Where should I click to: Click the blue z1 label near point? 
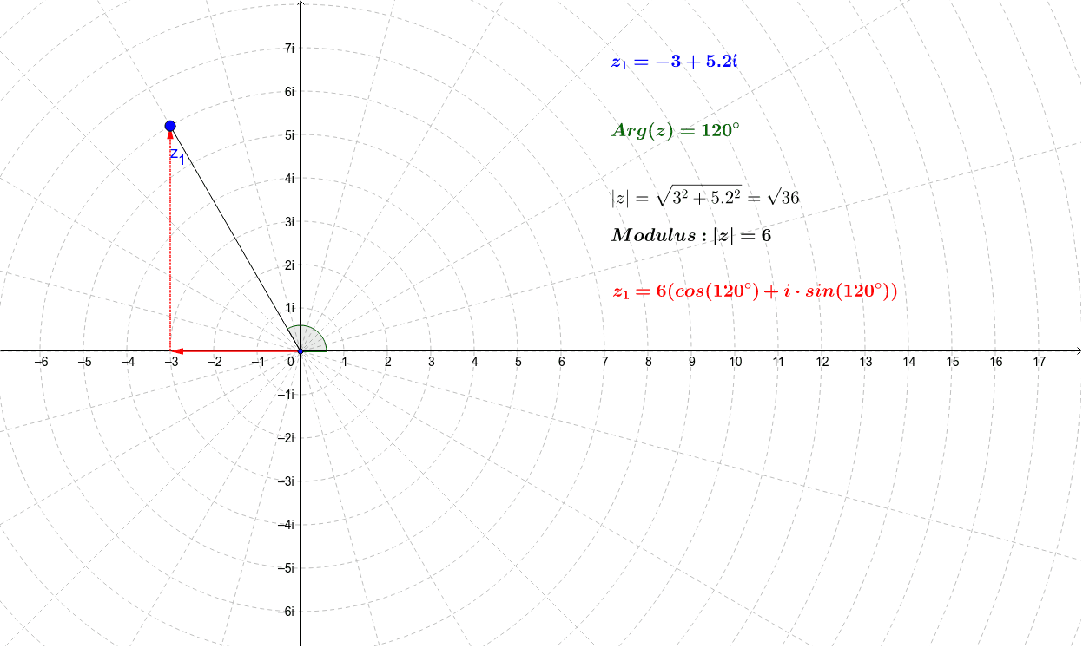[177, 156]
